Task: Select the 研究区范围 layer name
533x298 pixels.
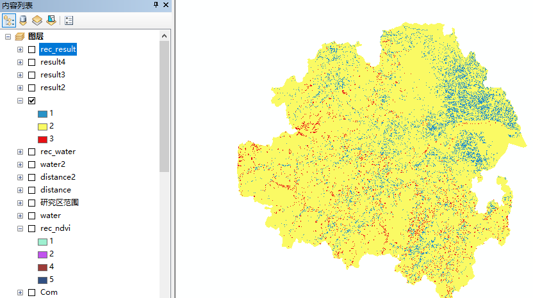Action: (60, 203)
